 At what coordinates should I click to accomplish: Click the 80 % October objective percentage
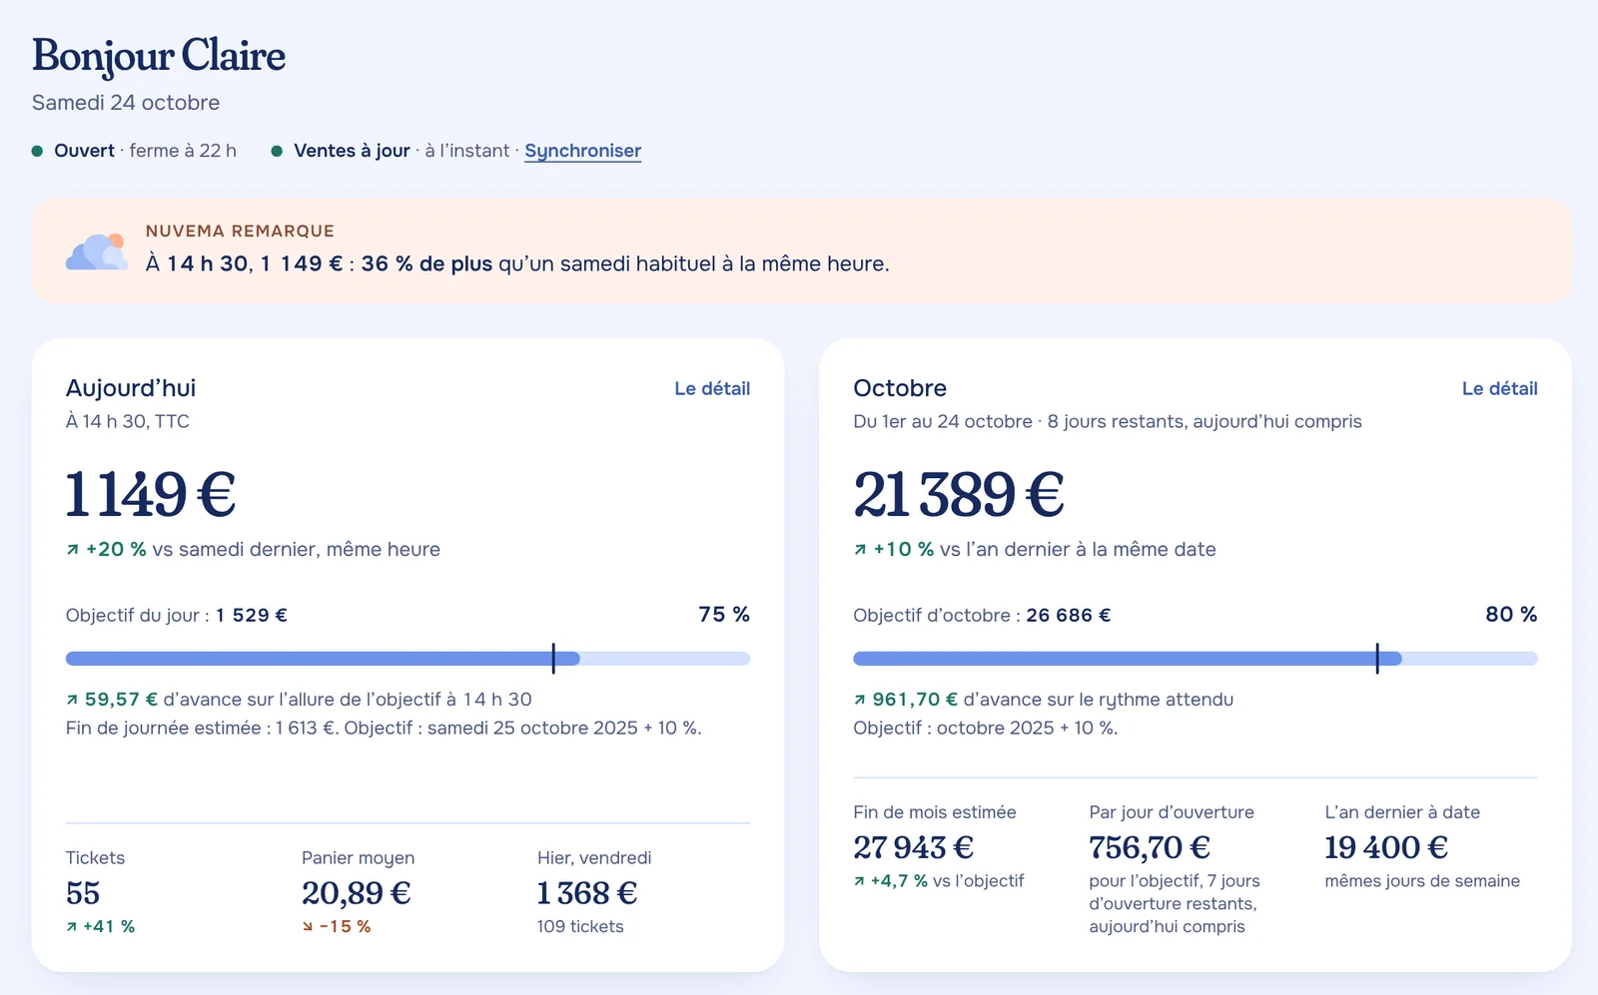click(x=1511, y=614)
